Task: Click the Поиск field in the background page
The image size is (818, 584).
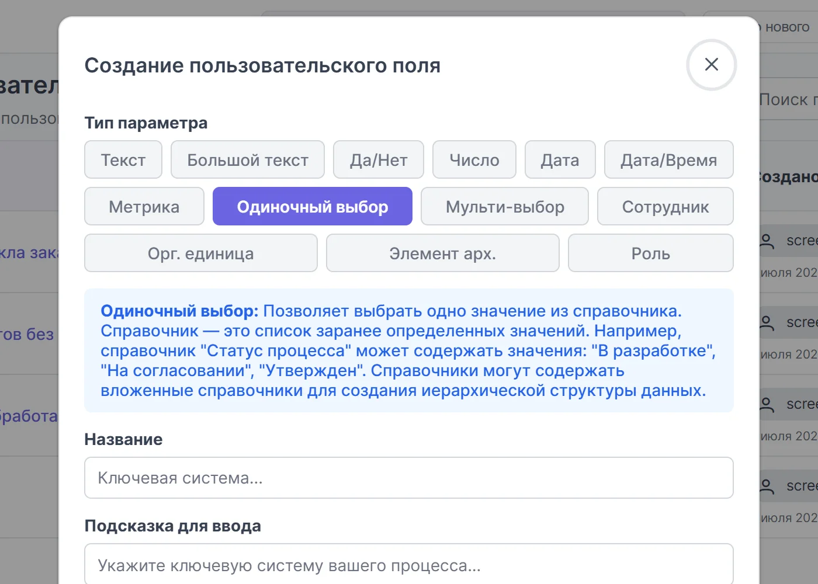Action: [789, 99]
